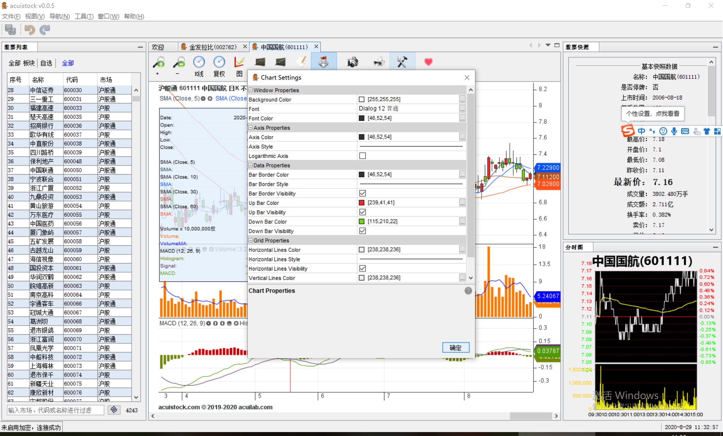
Task: Enable the Logarithmic Axis checkbox
Action: click(362, 156)
